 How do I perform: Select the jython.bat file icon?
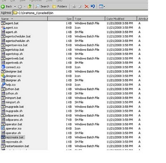pos(3,89)
